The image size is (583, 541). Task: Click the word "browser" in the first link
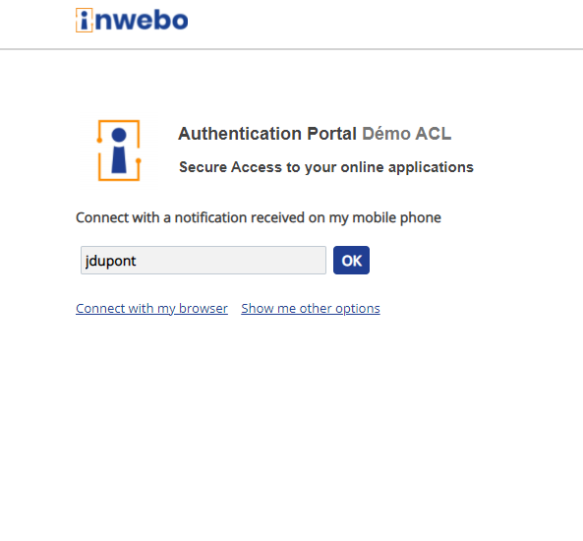(x=204, y=309)
